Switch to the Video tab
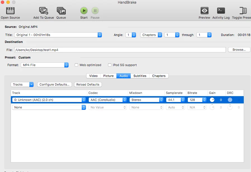251x172 pixels. click(93, 76)
